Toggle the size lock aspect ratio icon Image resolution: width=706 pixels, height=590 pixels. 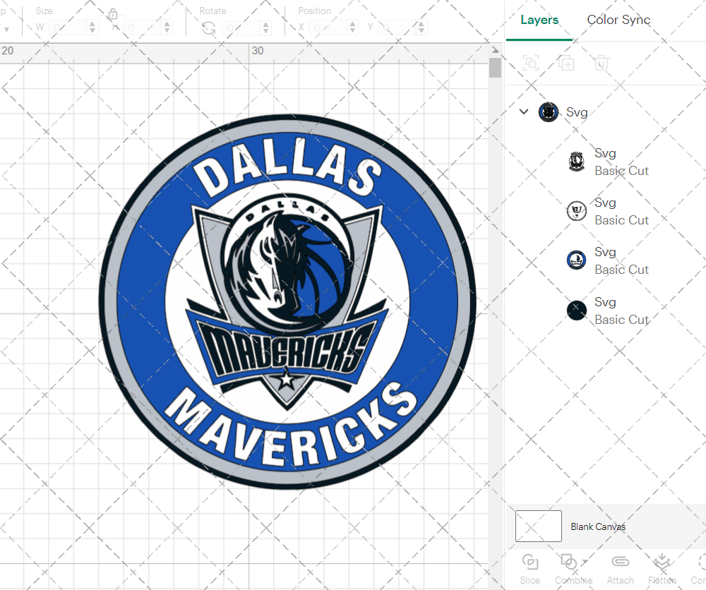coord(113,14)
